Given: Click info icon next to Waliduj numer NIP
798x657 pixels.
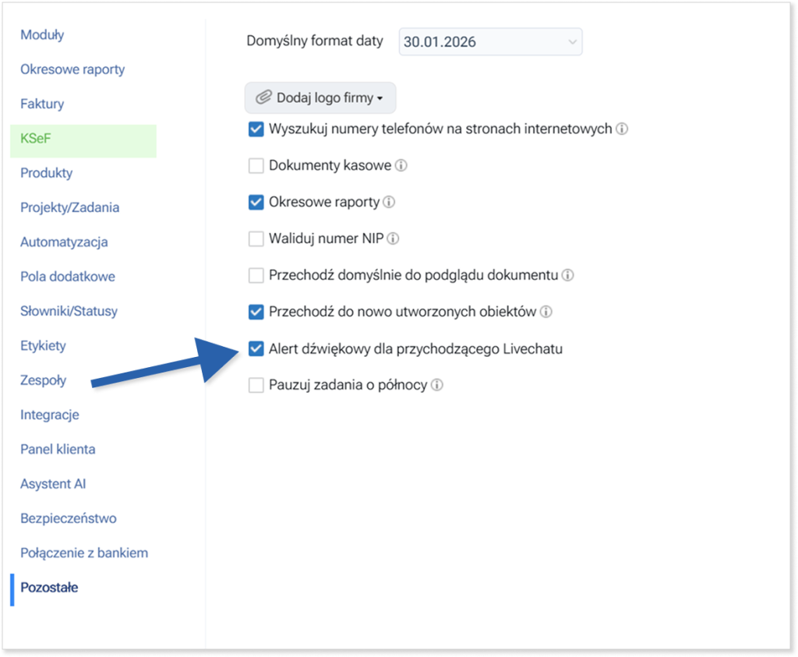Looking at the screenshot, I should 394,239.
